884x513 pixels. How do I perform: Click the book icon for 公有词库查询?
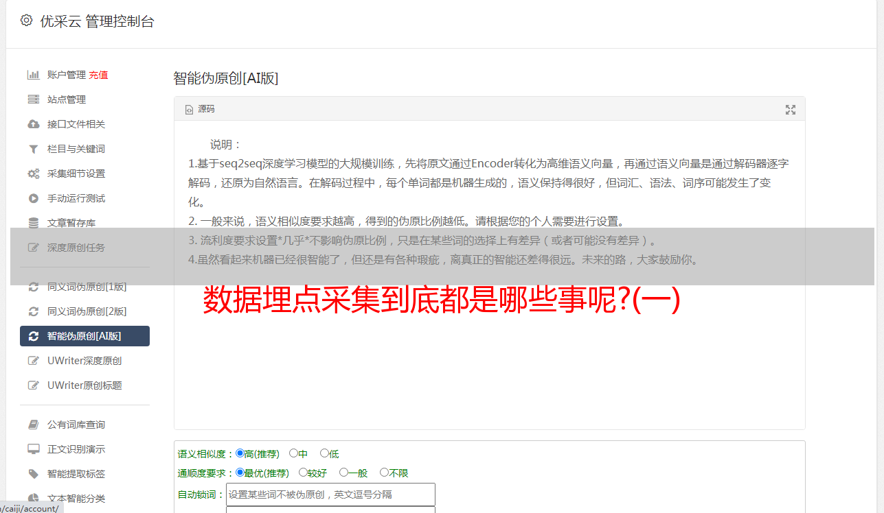33,425
